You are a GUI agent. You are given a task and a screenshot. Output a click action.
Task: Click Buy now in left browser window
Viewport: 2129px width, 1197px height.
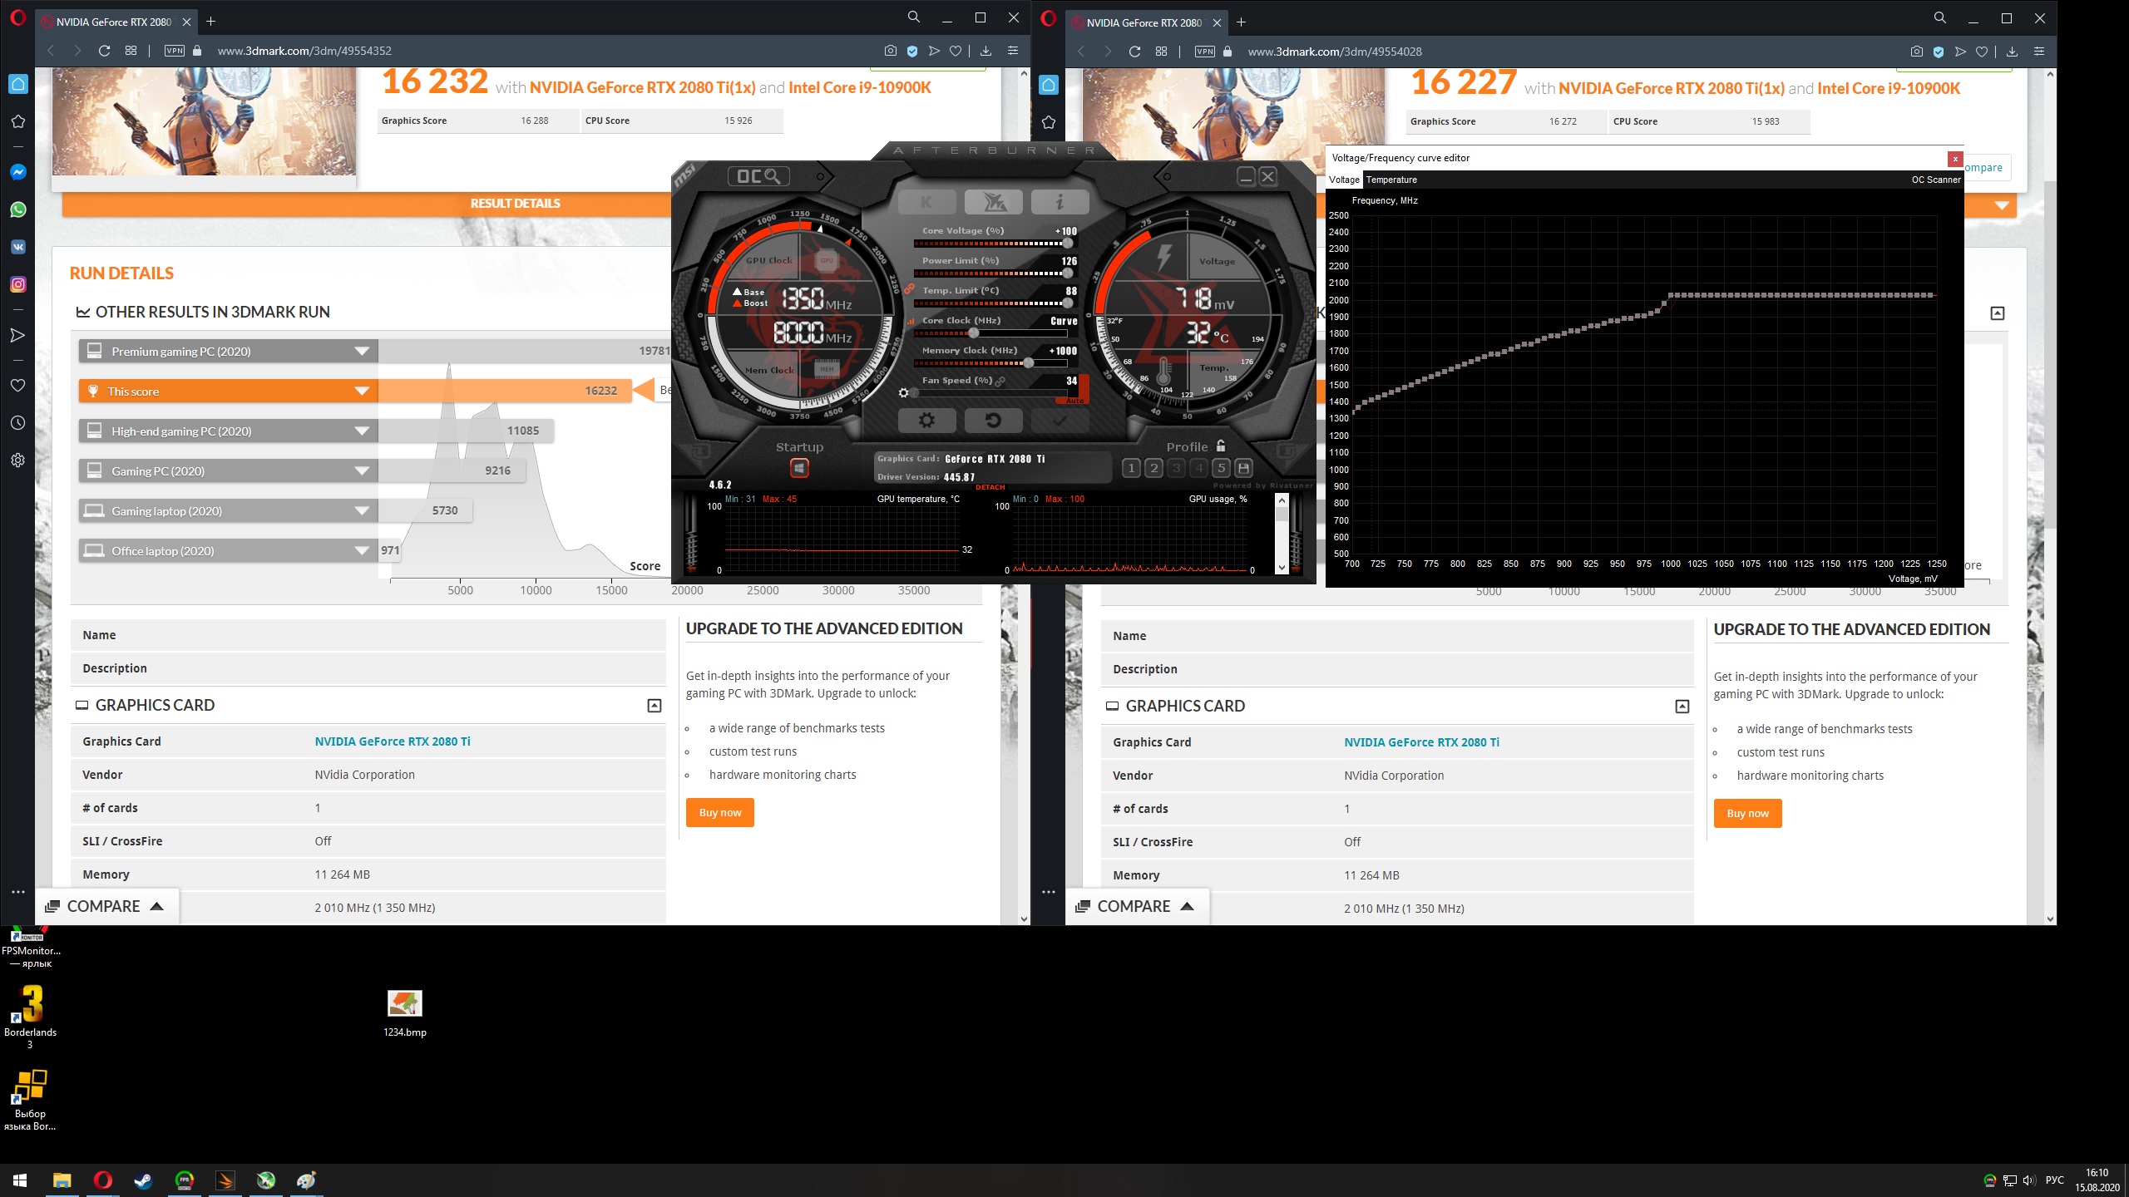click(719, 812)
